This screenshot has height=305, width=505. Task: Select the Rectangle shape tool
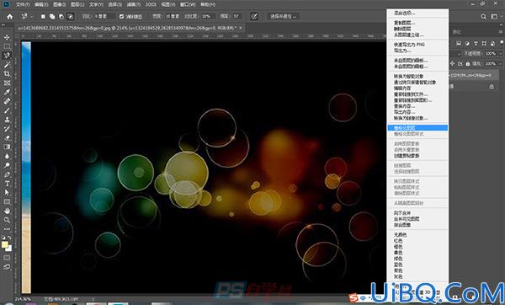click(7, 202)
